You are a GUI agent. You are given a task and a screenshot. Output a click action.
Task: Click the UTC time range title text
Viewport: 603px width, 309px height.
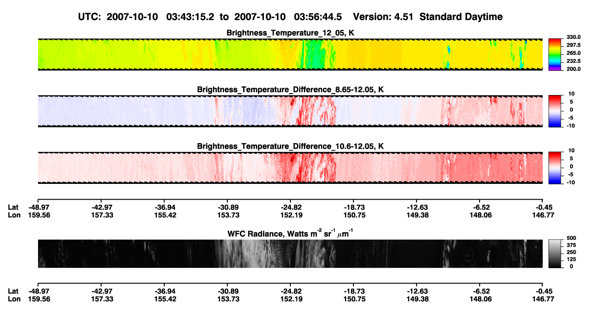coord(290,17)
